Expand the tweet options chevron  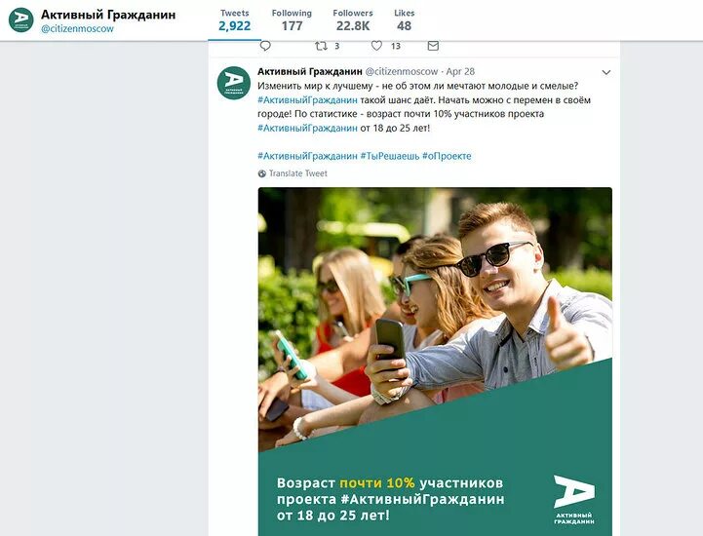(606, 72)
